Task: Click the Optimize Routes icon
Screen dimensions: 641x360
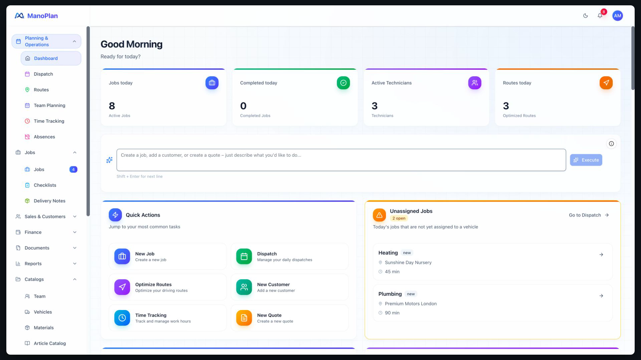Action: pos(122,287)
